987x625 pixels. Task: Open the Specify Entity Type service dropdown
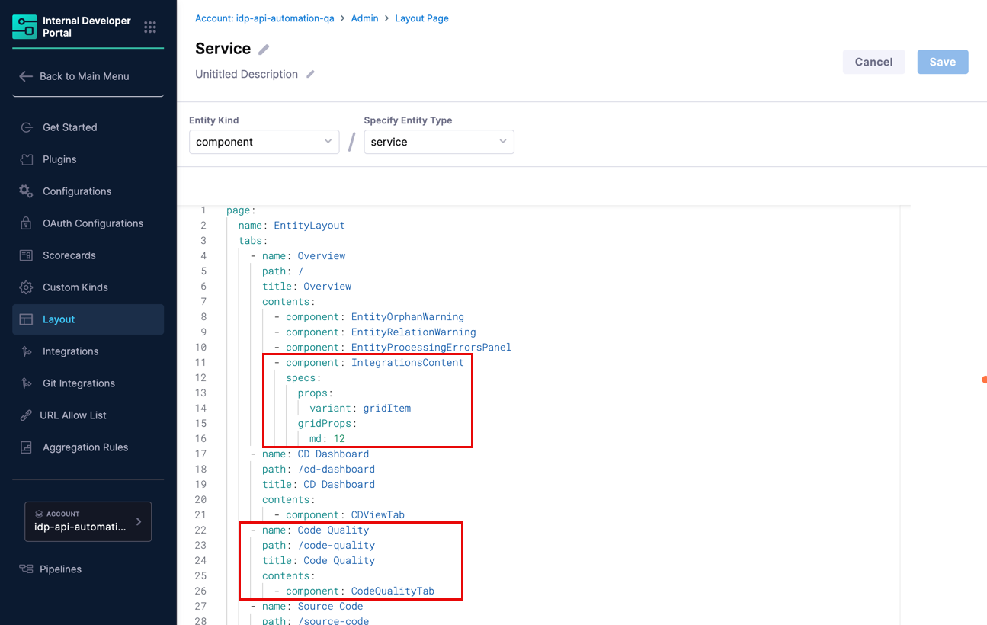coord(438,142)
